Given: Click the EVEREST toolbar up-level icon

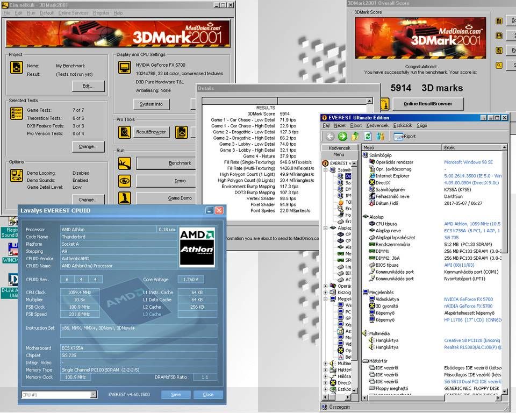Looking at the screenshot, I should point(355,136).
